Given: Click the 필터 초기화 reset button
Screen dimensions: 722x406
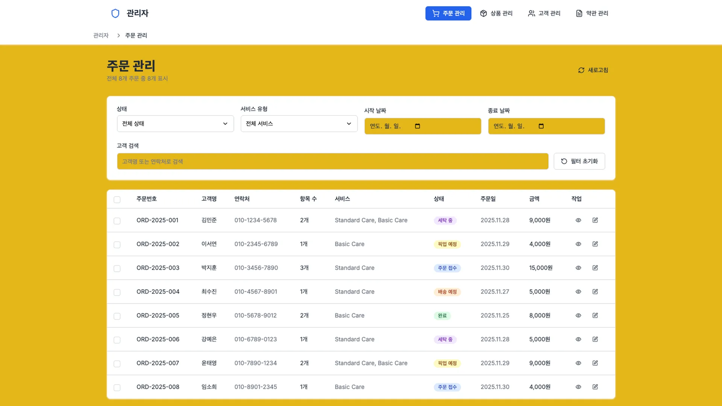Looking at the screenshot, I should click(579, 161).
